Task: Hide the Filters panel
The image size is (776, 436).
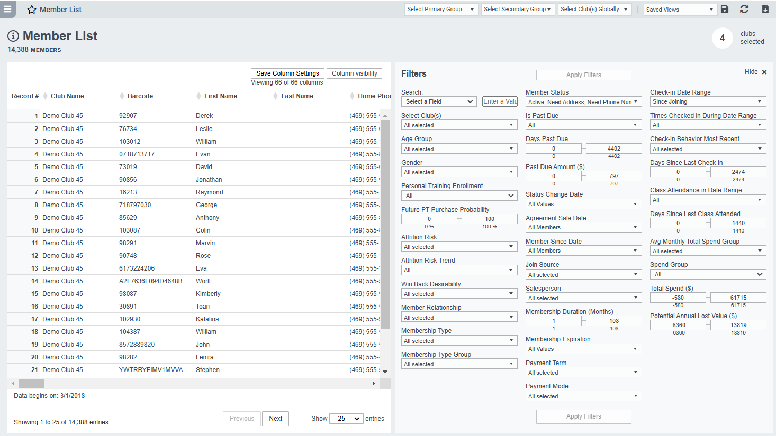Action: coord(751,71)
